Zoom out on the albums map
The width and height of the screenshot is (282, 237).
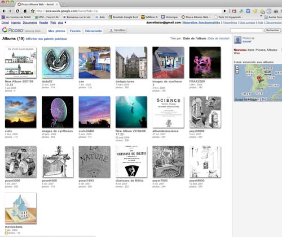[x=237, y=71]
